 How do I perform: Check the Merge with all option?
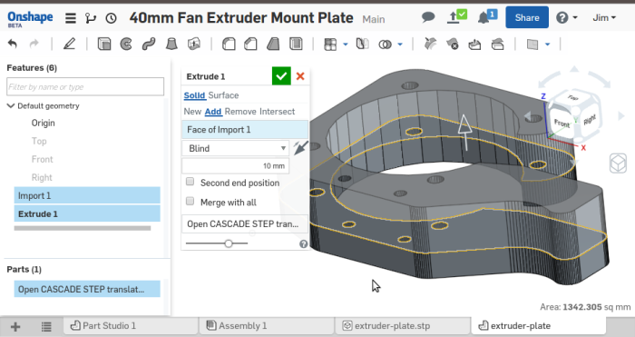[190, 201]
